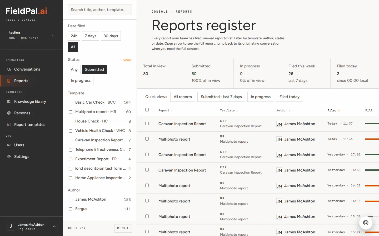
Task: Click the CONSOLE breadcrumb
Action: click(x=160, y=12)
